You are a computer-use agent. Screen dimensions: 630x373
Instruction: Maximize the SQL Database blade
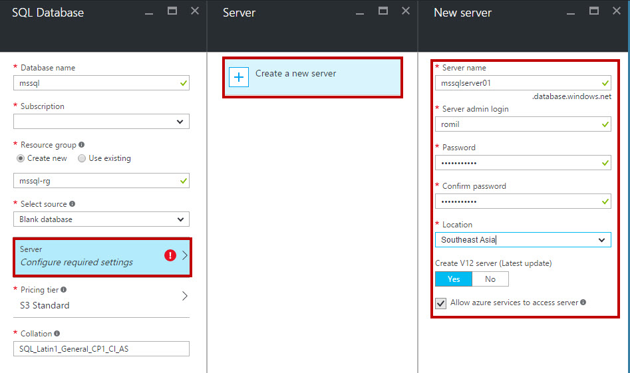pos(172,11)
